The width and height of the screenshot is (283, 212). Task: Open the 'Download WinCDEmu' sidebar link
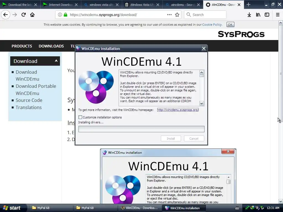click(x=27, y=76)
